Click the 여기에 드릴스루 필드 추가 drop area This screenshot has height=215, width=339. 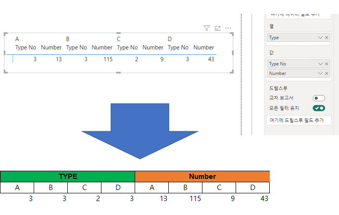298,120
